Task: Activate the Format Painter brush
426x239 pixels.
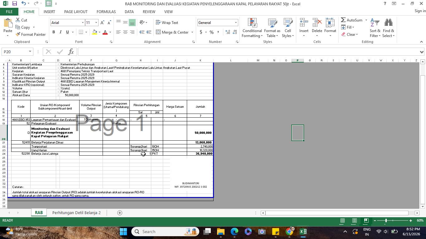Action: 30,34
